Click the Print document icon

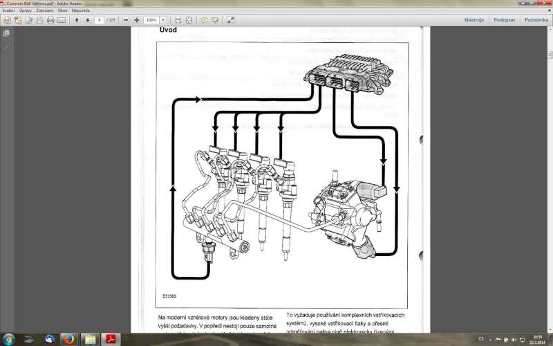click(50, 20)
